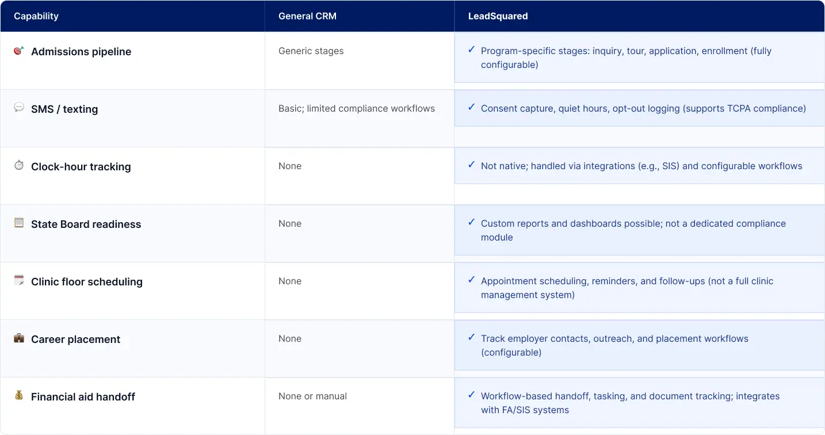Click the calendar icon for Clinic floor scheduling

click(19, 280)
